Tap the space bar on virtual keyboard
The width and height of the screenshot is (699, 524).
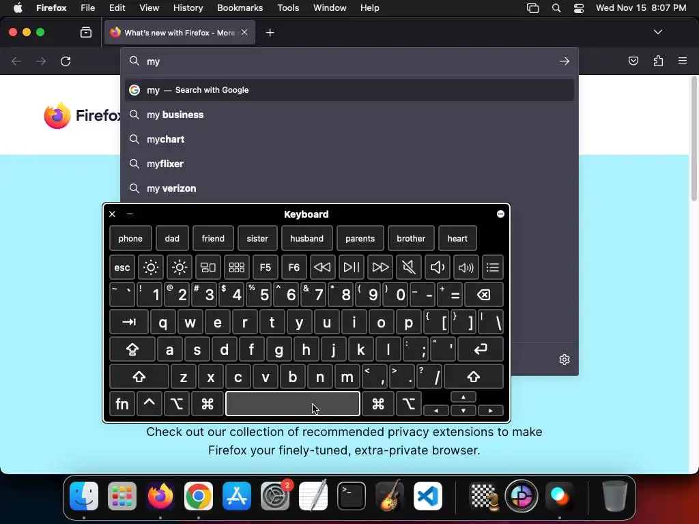point(293,404)
